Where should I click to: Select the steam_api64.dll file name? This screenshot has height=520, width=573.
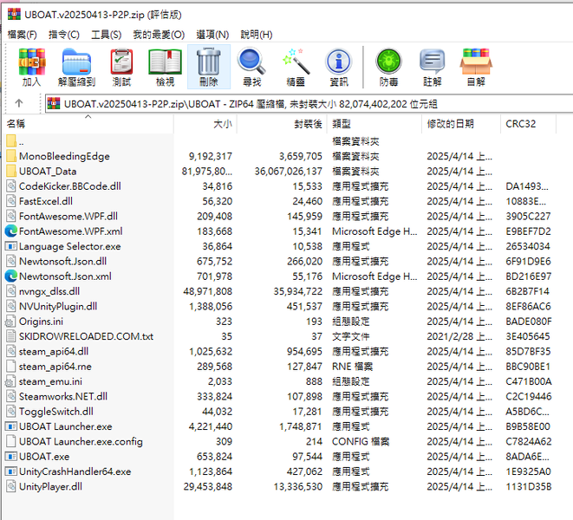click(54, 351)
